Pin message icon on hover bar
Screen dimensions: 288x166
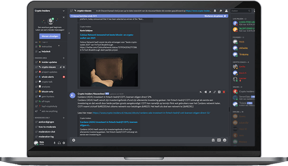(x=210, y=92)
